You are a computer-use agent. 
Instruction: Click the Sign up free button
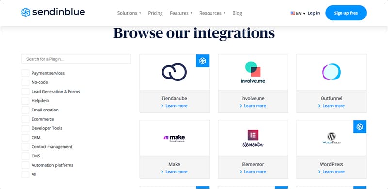click(x=346, y=13)
